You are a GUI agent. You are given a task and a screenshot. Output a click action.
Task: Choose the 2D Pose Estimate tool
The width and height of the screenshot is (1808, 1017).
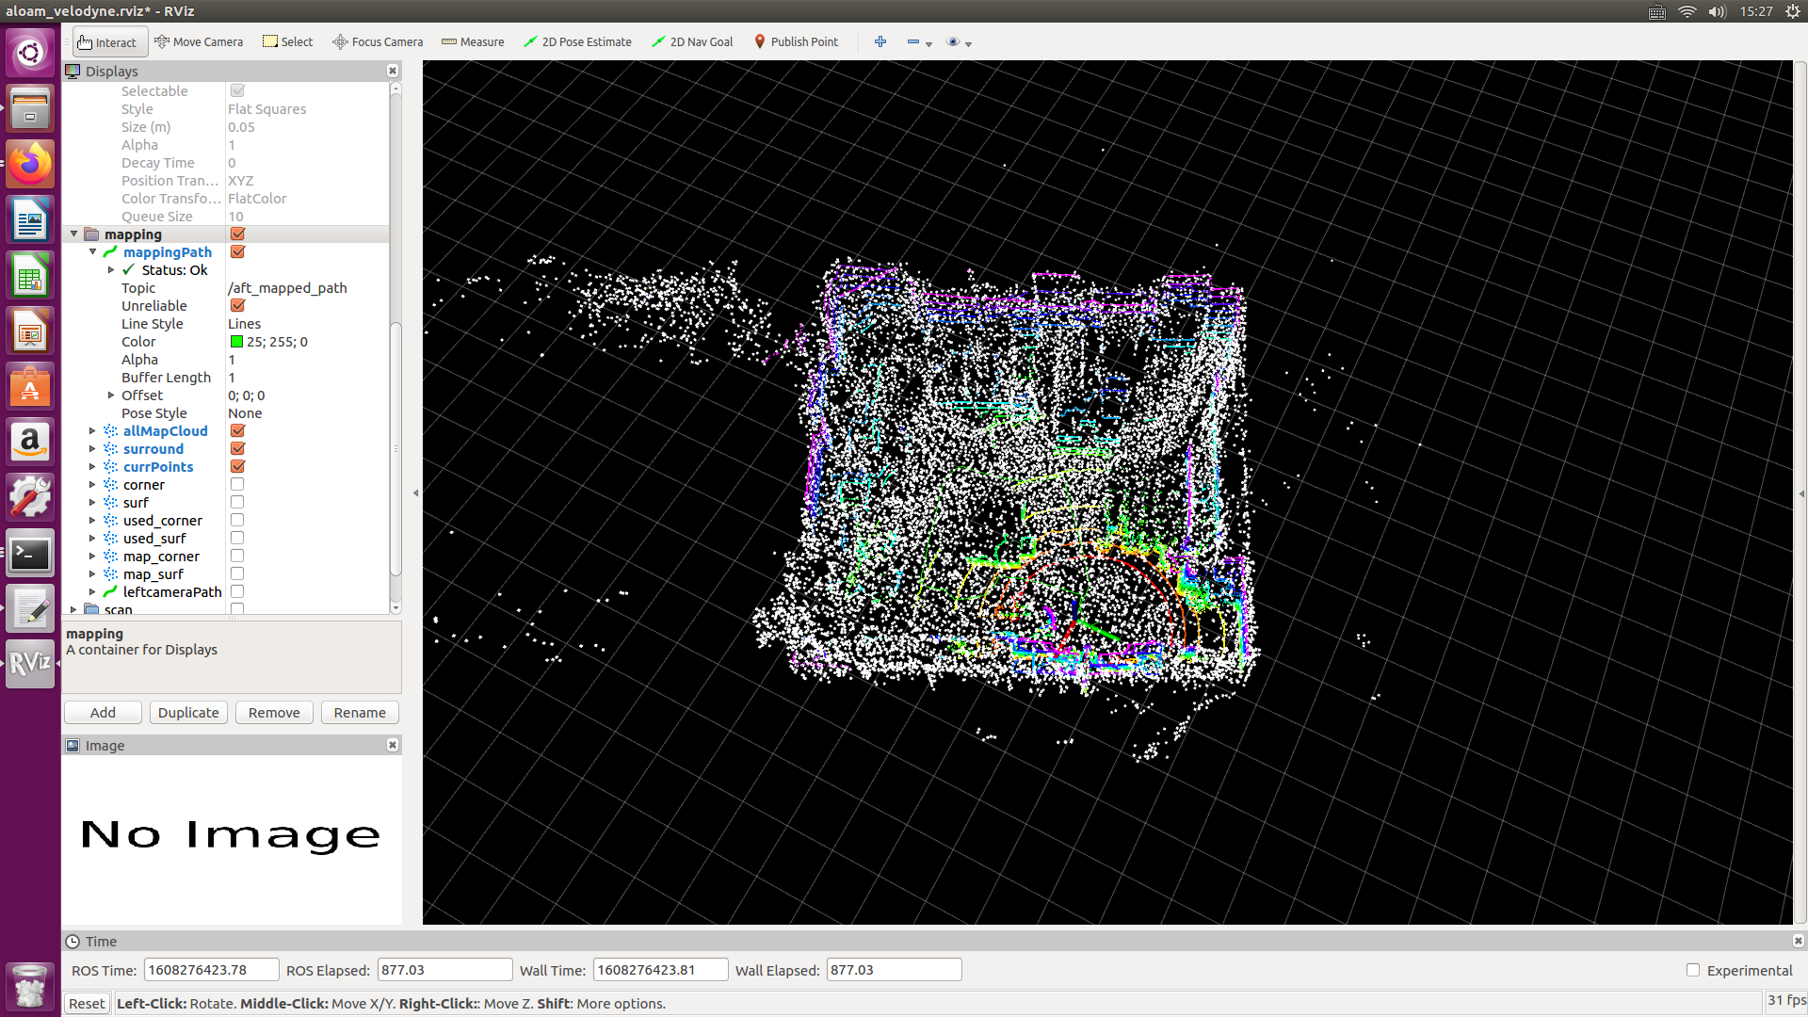[577, 41]
